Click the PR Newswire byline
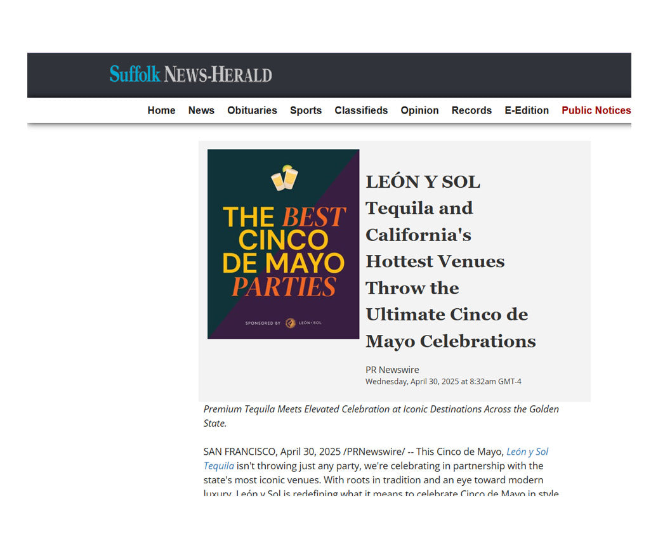658x548 pixels. pyautogui.click(x=392, y=370)
